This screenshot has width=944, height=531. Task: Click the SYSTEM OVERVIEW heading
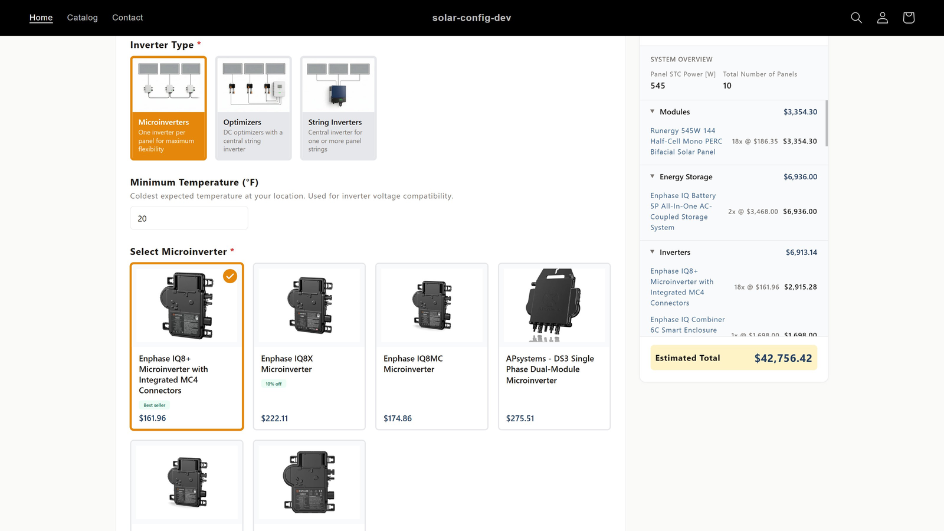point(681,60)
